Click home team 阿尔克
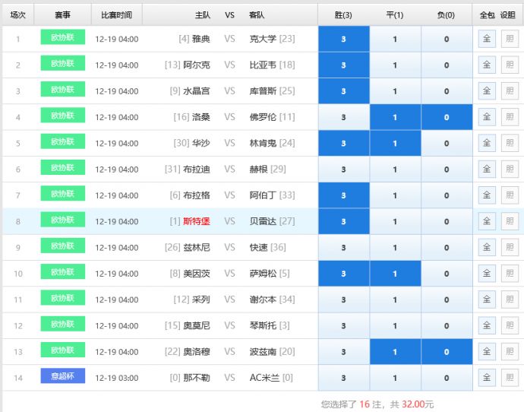This screenshot has width=524, height=412. click(x=197, y=65)
